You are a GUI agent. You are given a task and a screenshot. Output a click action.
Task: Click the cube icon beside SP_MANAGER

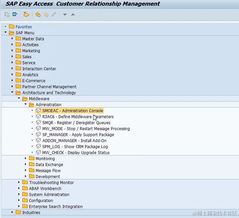(38, 134)
